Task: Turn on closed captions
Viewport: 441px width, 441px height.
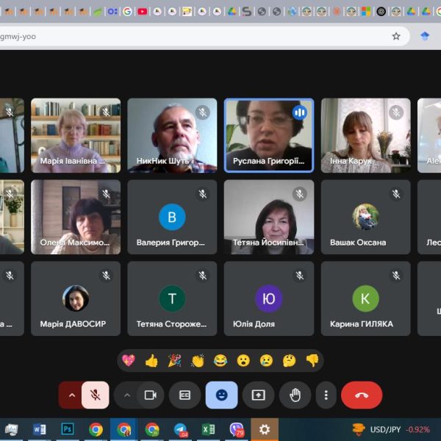Action: click(185, 395)
